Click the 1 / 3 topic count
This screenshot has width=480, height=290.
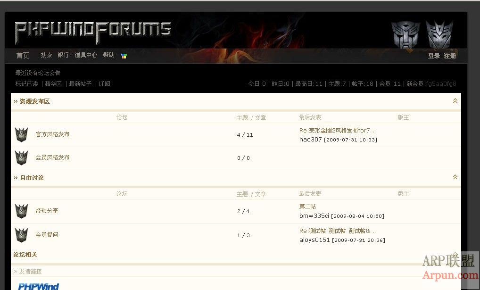pyautogui.click(x=243, y=235)
